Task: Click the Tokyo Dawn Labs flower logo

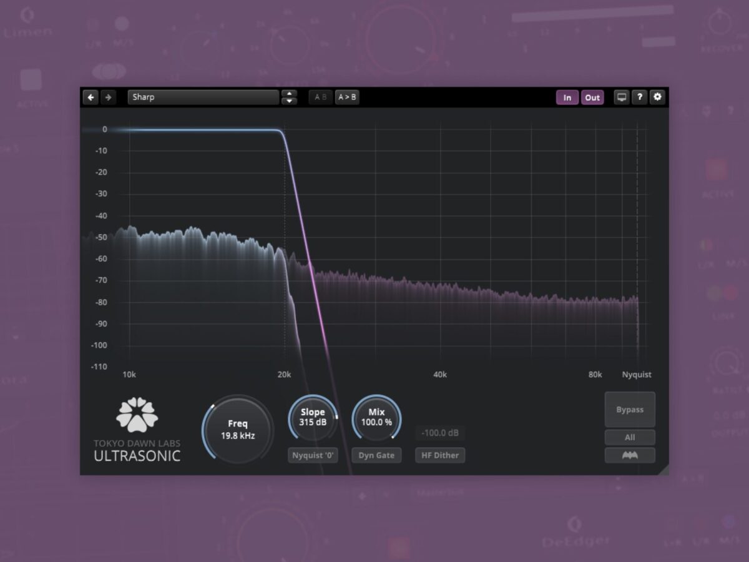Action: coord(137,415)
